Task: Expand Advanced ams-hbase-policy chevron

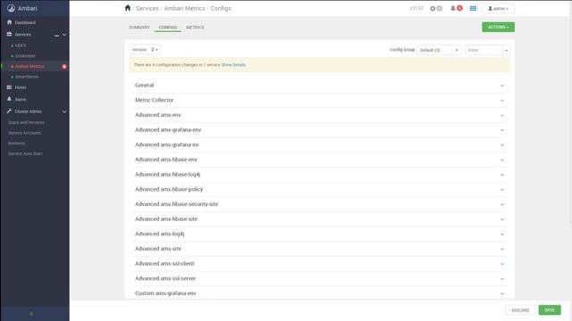Action: 502,190
